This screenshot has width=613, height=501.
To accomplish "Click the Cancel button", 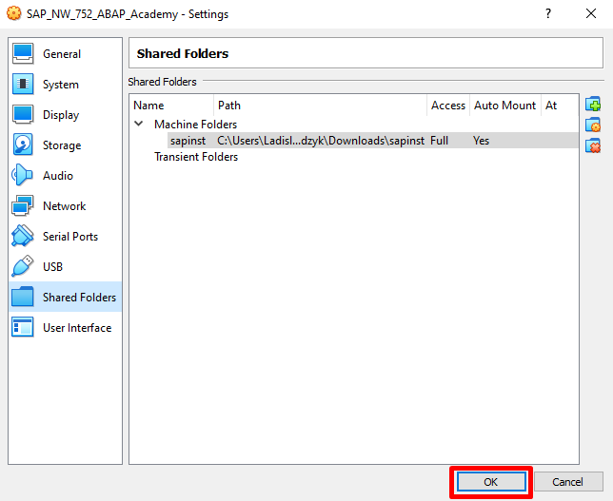I will click(x=568, y=482).
